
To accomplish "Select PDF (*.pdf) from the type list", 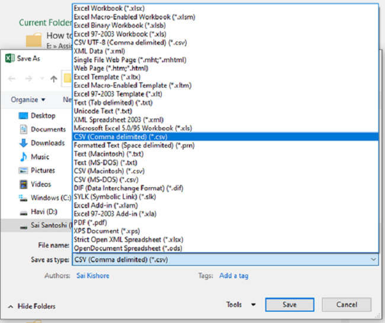I will [x=94, y=222].
